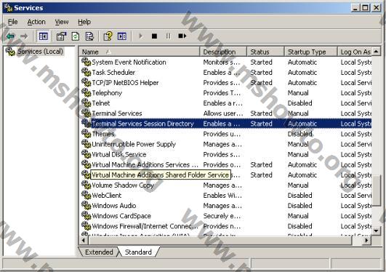Click Task Scheduler status Started
The image size is (386, 272).
tap(261, 72)
